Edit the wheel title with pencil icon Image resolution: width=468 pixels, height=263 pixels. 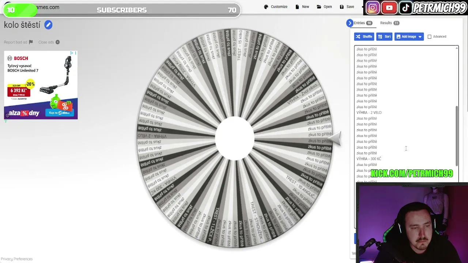point(48,25)
